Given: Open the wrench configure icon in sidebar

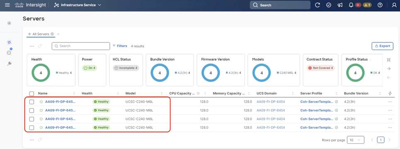Looking at the screenshot, I should (9, 64).
